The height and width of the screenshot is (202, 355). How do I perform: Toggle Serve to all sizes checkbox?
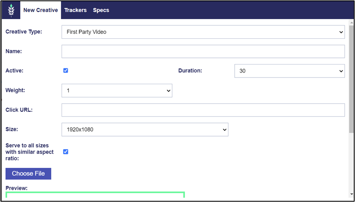point(66,152)
